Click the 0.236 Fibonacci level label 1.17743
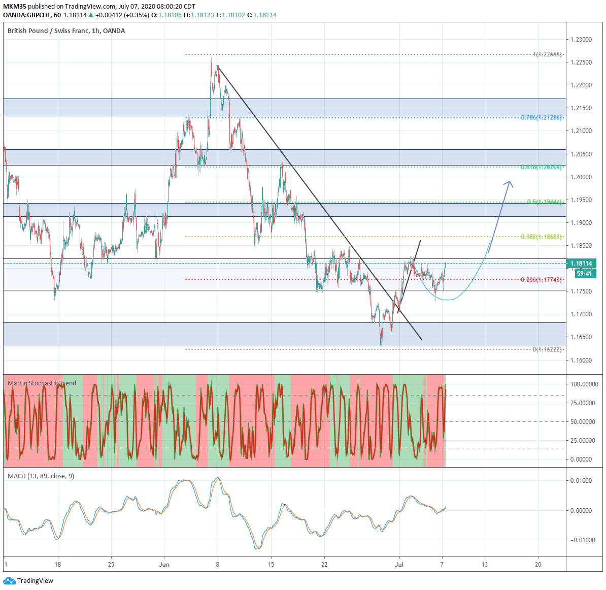The height and width of the screenshot is (590, 606). 541,280
